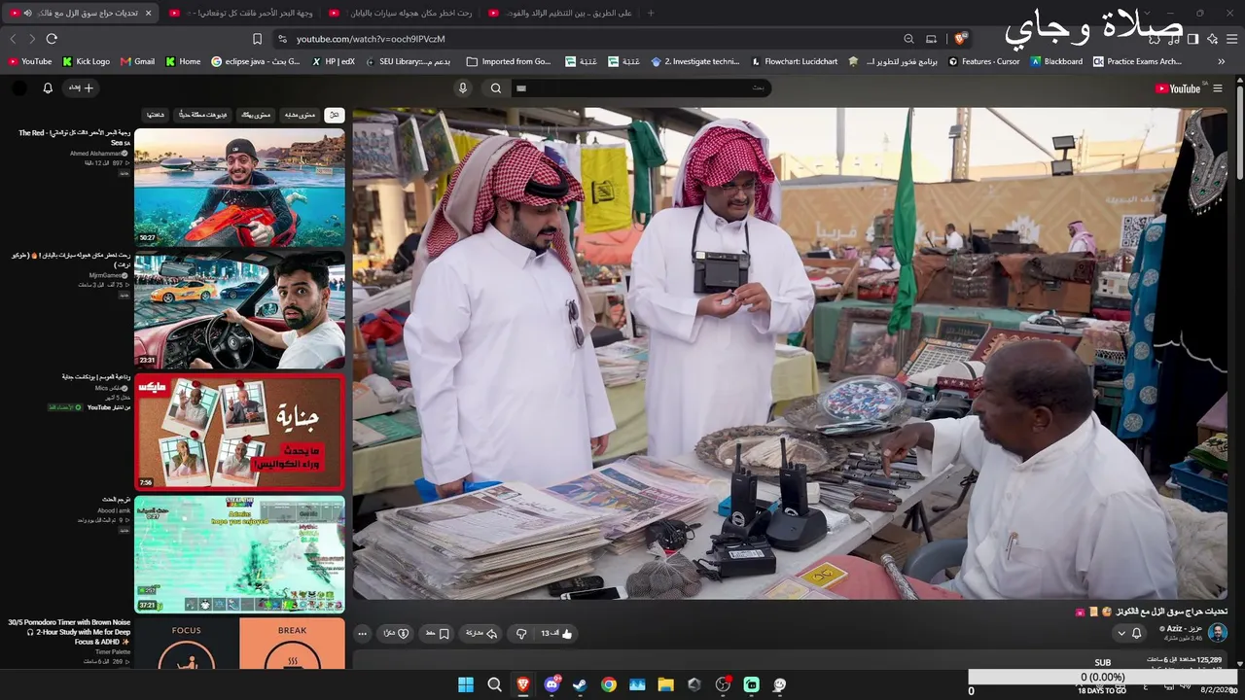1245x700 pixels.
Task: Share the video using the share button
Action: point(481,634)
